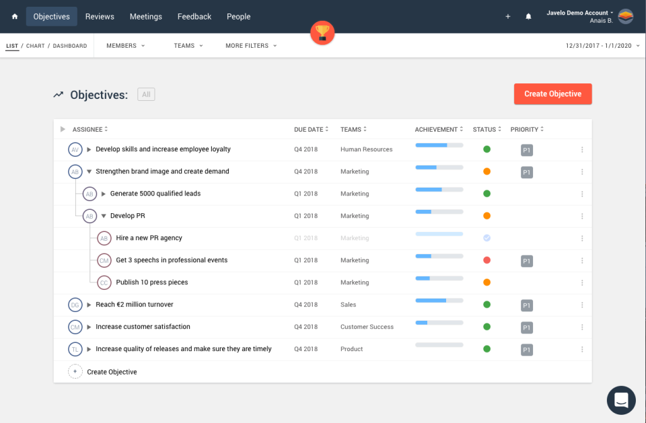Click green status dot for Develop skills
The width and height of the screenshot is (646, 423).
click(x=487, y=149)
